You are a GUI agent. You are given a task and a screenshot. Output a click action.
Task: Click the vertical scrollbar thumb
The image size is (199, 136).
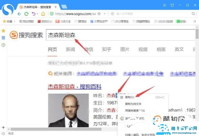tap(197, 34)
